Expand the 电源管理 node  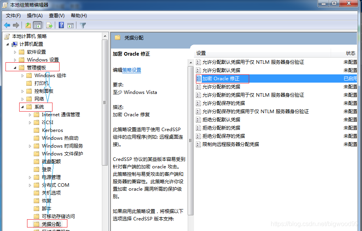click(30, 177)
